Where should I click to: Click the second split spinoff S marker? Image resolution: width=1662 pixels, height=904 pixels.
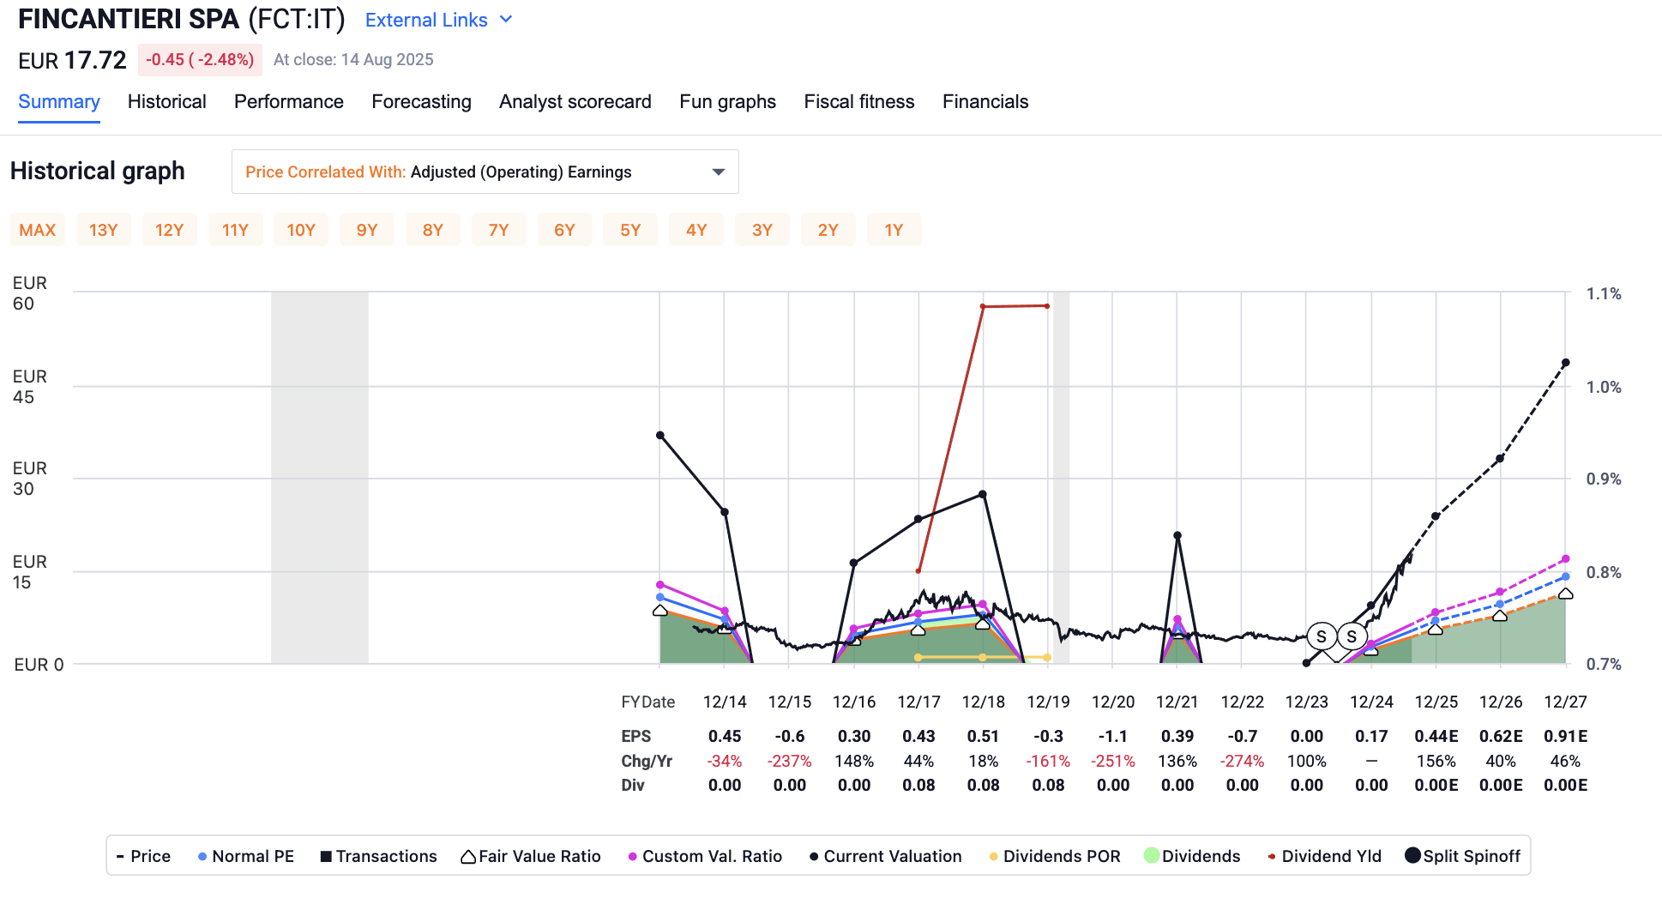point(1352,636)
